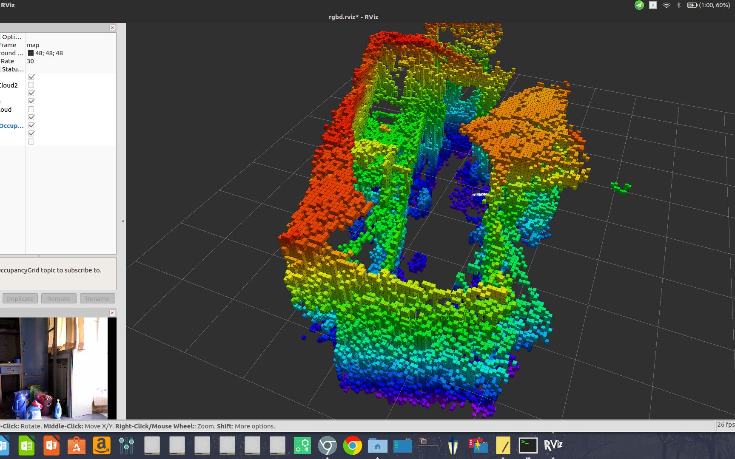Click the Duplicate button
The image size is (735, 459).
20,298
